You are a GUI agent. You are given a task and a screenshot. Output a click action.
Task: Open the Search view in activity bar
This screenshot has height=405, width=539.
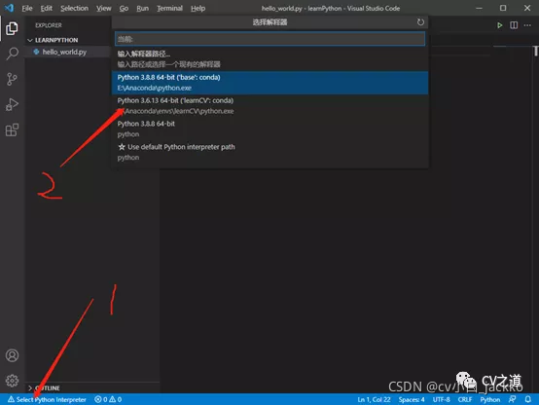12,54
